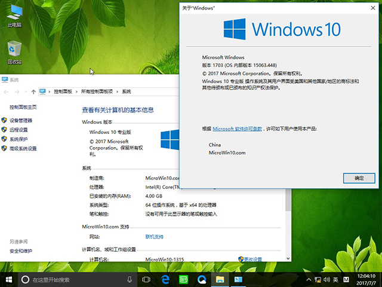The image size is (382, 287).
Task: Click the scroll down arrow in System window
Action: pos(288,258)
